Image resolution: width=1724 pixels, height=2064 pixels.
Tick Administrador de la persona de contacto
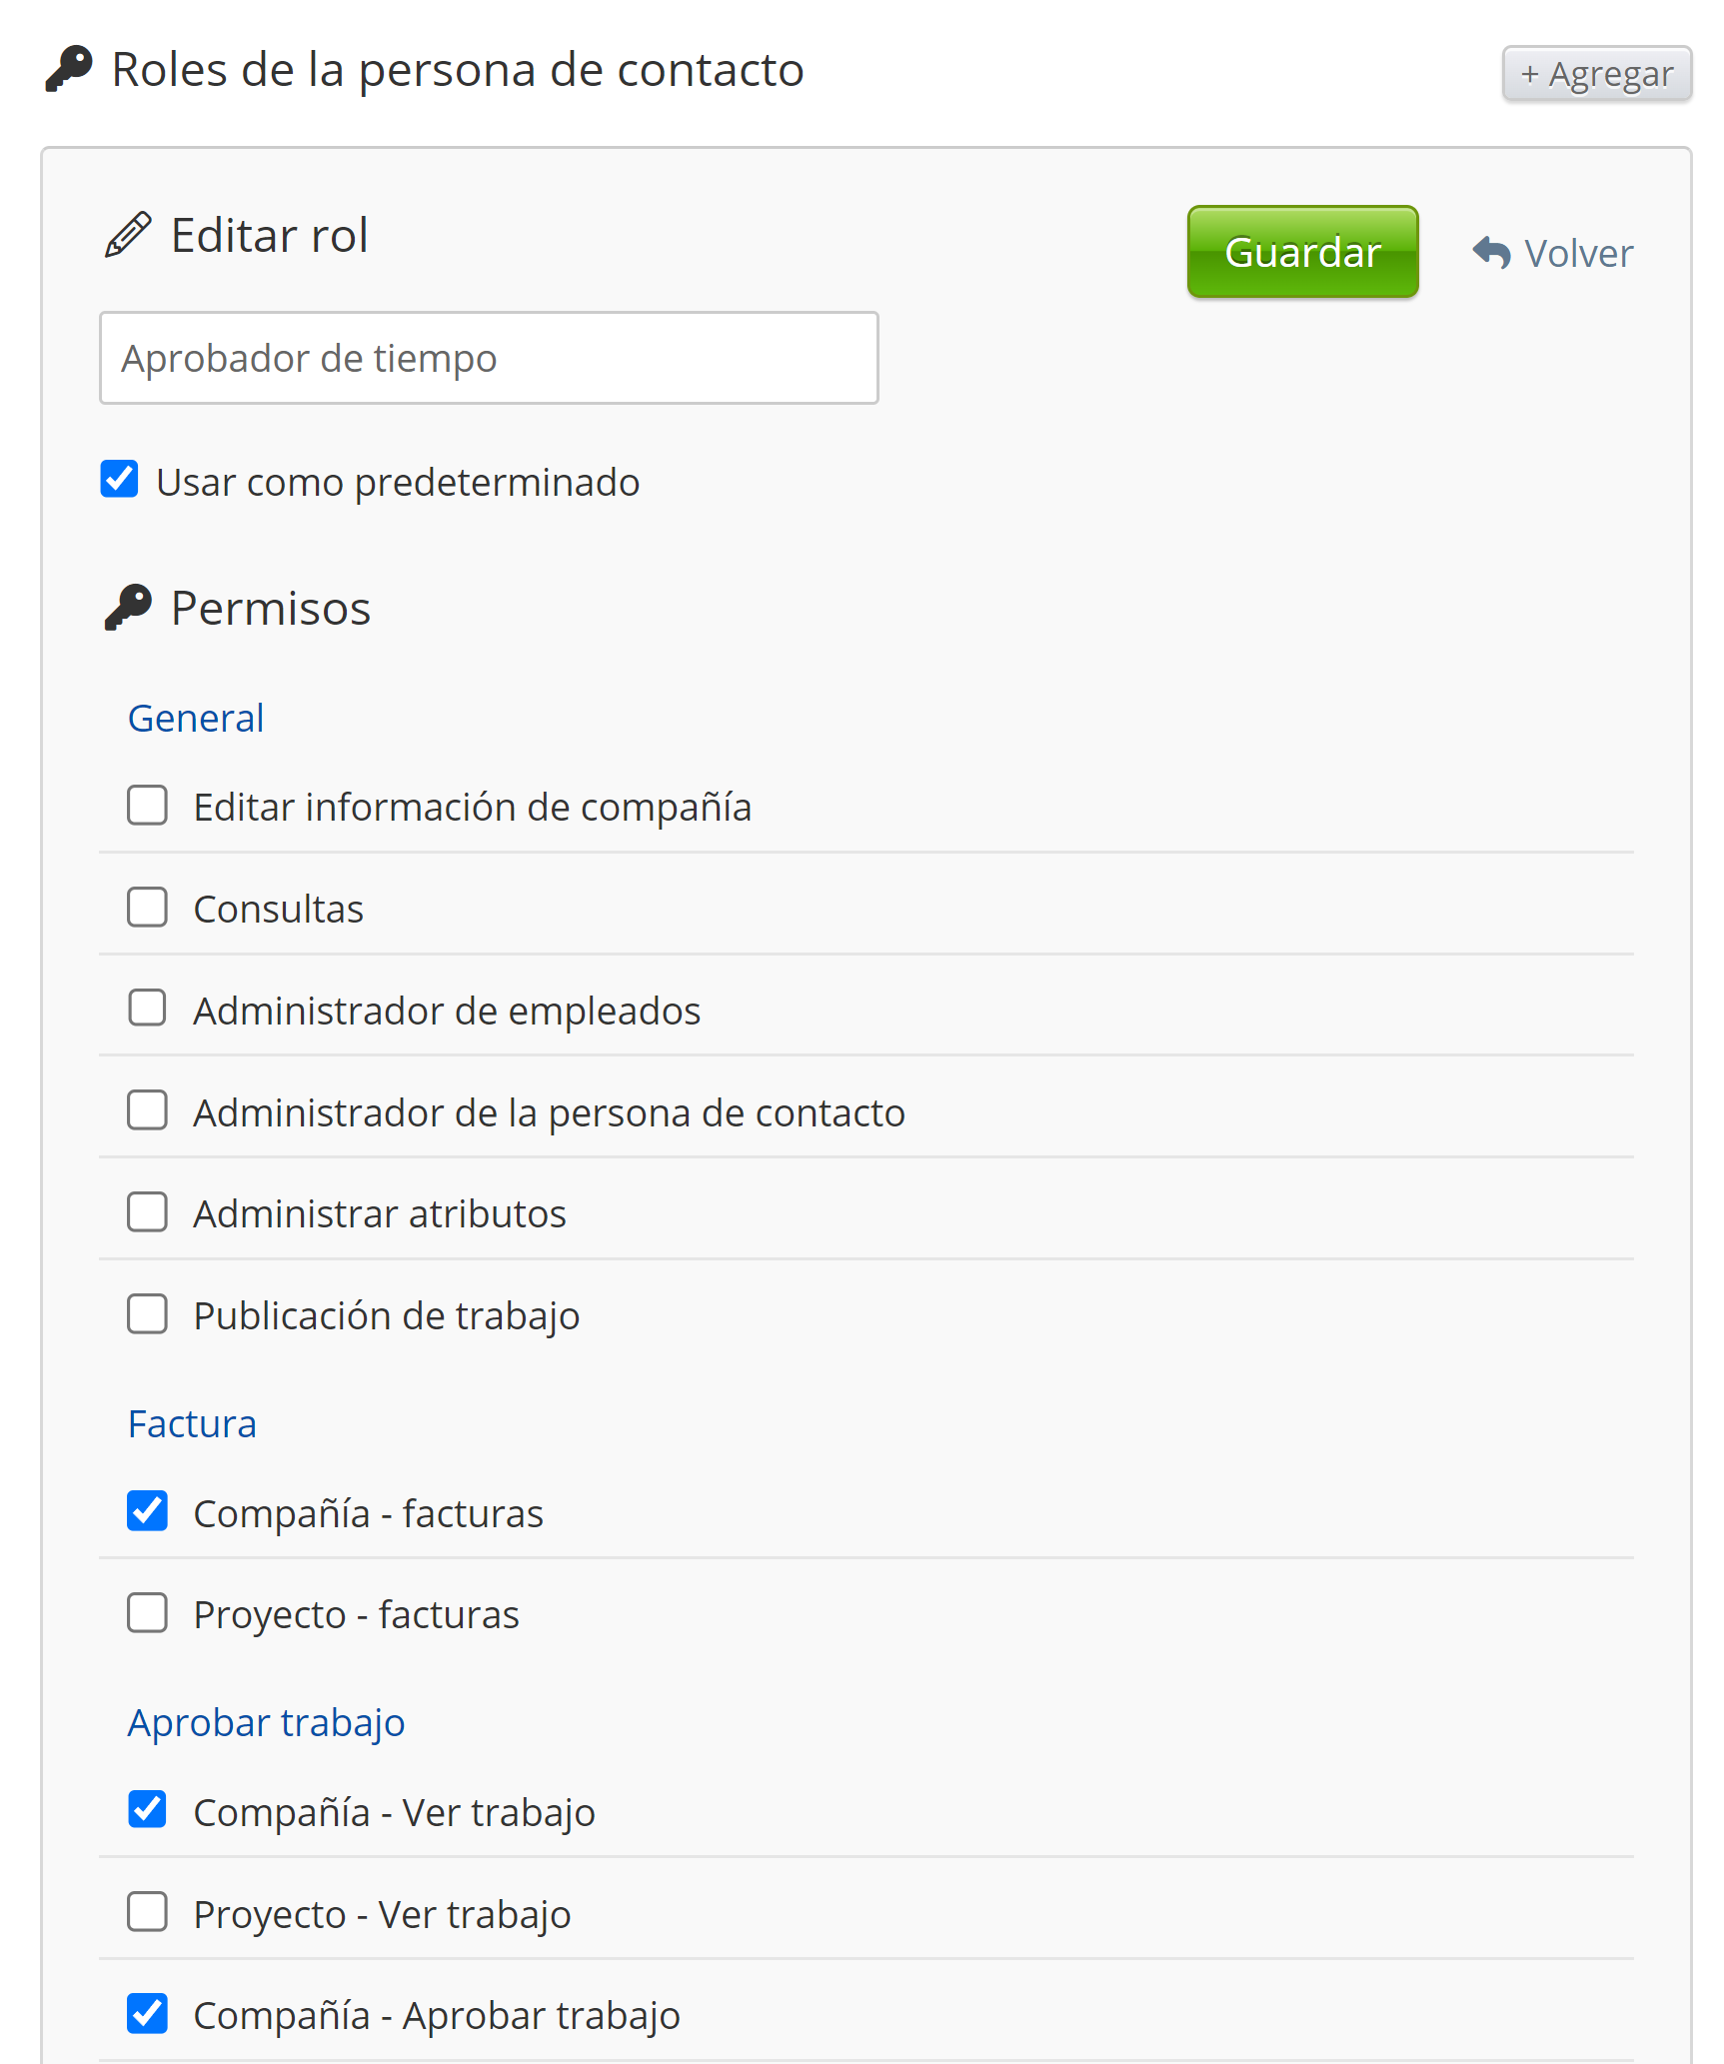pos(147,1110)
